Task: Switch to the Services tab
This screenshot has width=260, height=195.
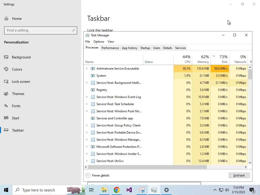Action: pyautogui.click(x=181, y=48)
